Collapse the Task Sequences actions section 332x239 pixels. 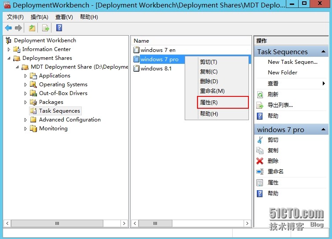pos(323,51)
